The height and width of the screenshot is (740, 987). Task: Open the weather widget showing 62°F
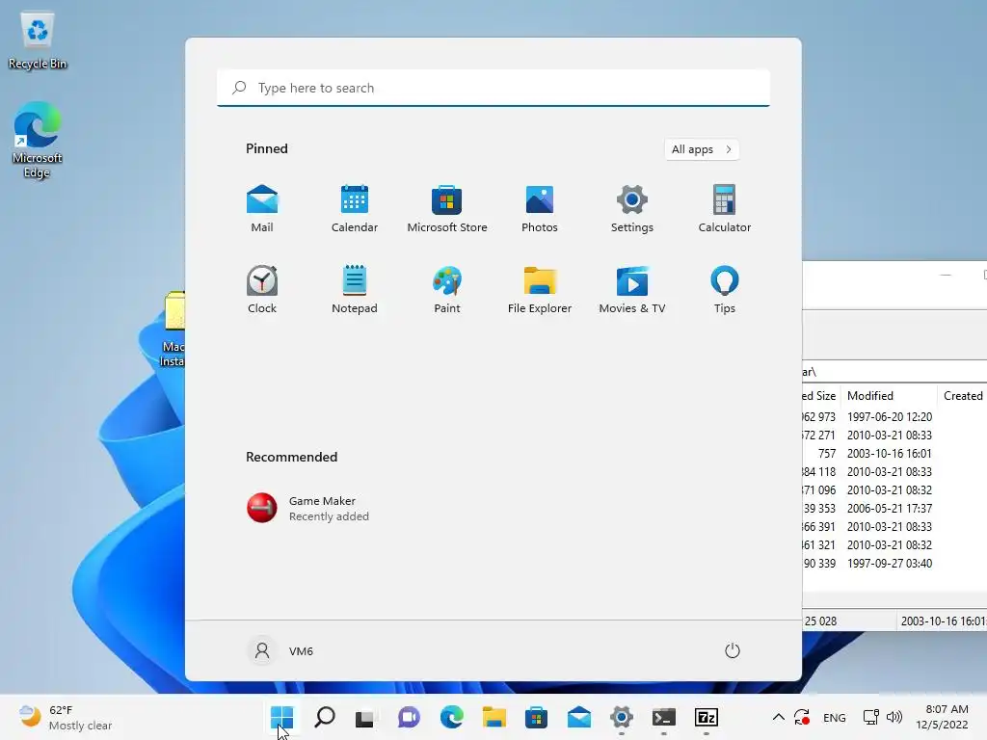pyautogui.click(x=66, y=717)
